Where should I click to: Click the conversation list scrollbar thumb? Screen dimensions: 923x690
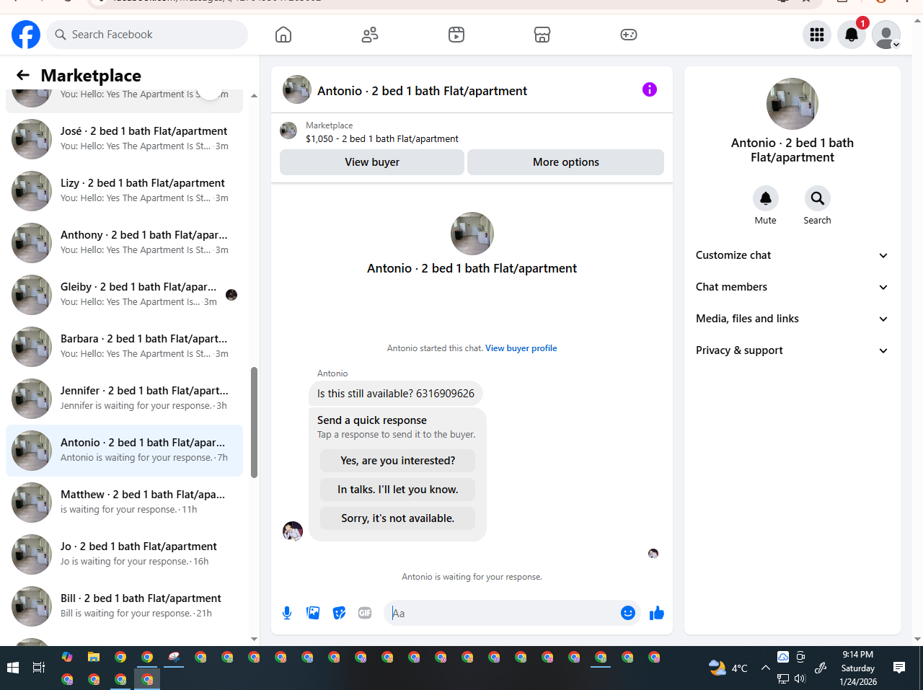254,423
